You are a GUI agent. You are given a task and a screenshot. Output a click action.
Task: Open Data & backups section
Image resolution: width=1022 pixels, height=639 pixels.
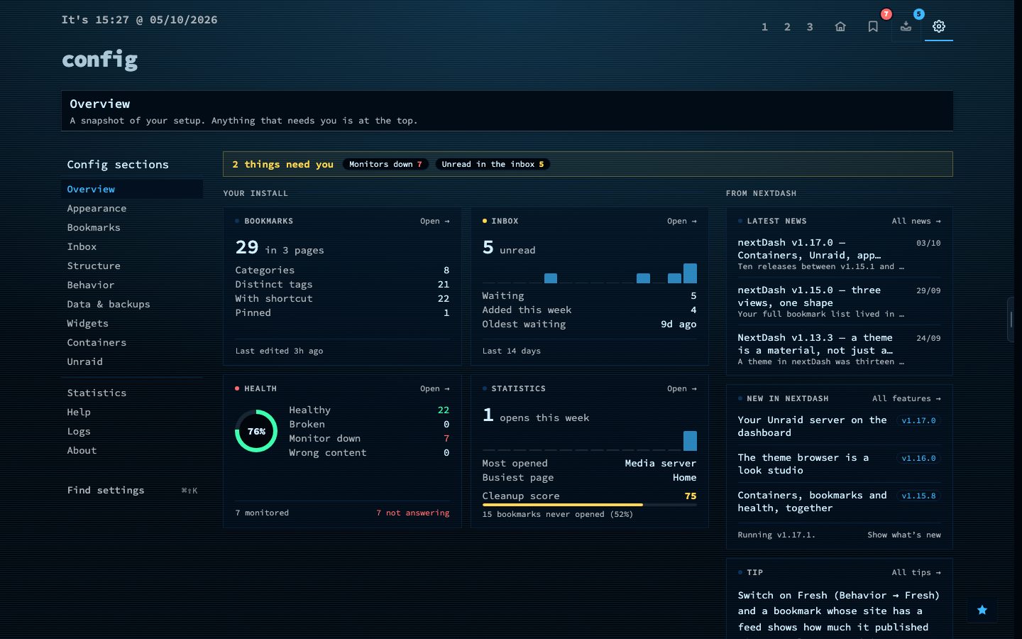pyautogui.click(x=132, y=304)
